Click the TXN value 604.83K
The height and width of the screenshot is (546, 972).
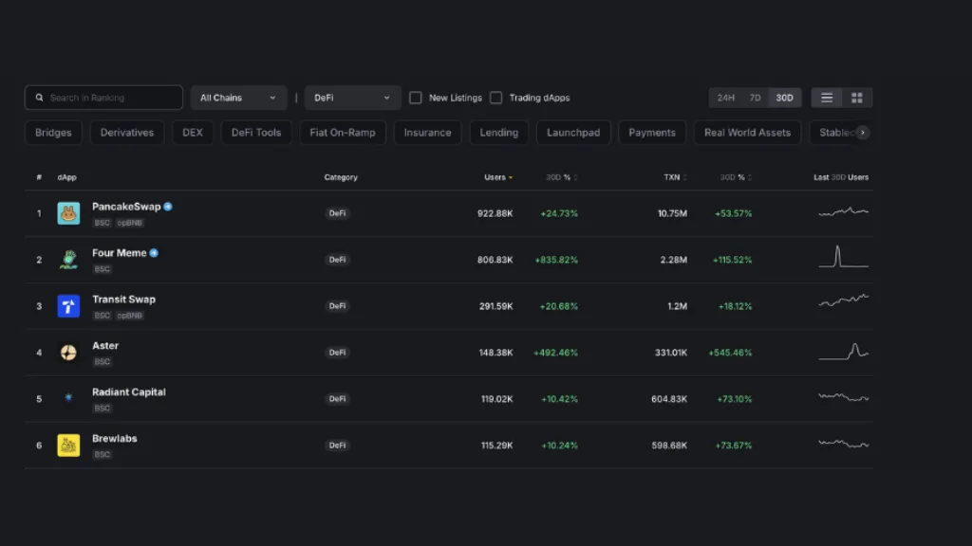[669, 399]
